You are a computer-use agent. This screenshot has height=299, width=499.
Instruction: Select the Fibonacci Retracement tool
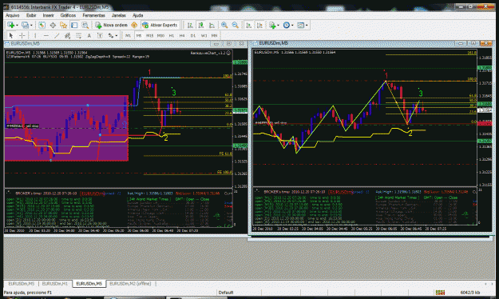[78, 35]
